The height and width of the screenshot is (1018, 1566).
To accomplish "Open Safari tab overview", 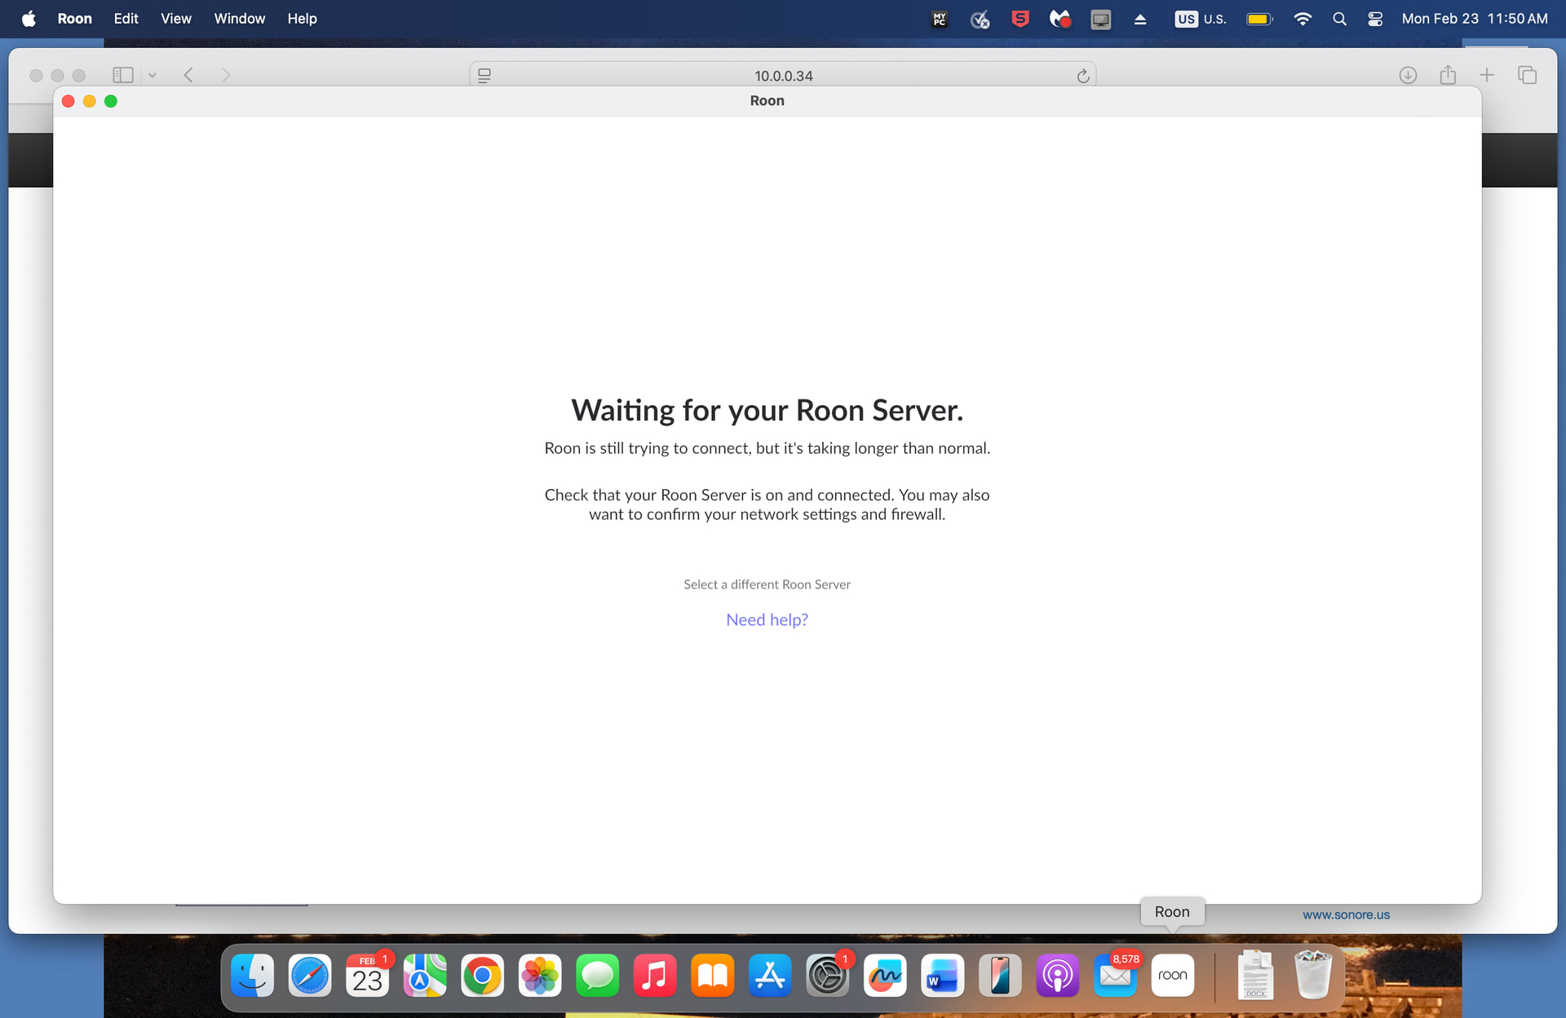I will click(1527, 75).
